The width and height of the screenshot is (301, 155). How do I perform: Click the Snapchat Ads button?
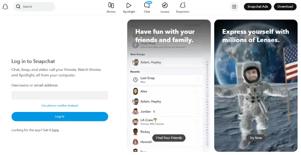coord(258,7)
